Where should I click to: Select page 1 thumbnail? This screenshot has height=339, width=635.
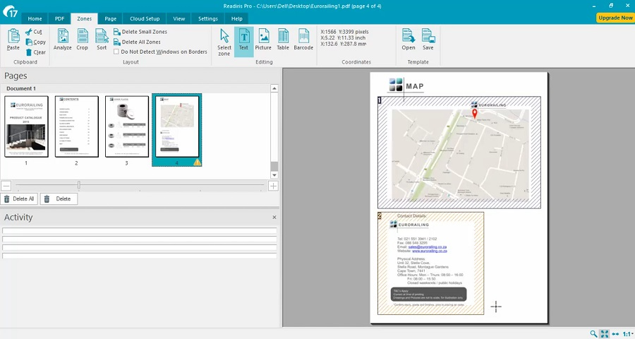pyautogui.click(x=26, y=126)
